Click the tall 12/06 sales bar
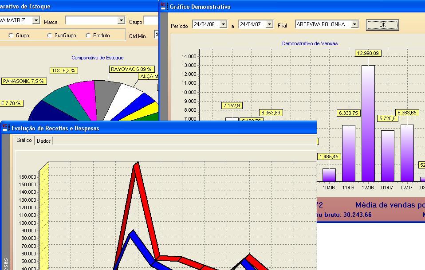425x270 pixels. pyautogui.click(x=368, y=124)
